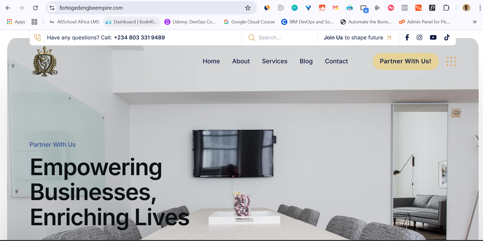Click the Gmail extension icon
483x241 pixels.
[x=336, y=8]
